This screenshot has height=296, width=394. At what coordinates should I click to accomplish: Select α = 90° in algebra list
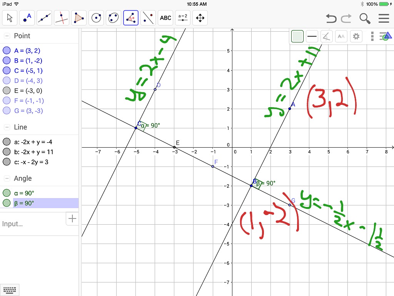point(24,193)
